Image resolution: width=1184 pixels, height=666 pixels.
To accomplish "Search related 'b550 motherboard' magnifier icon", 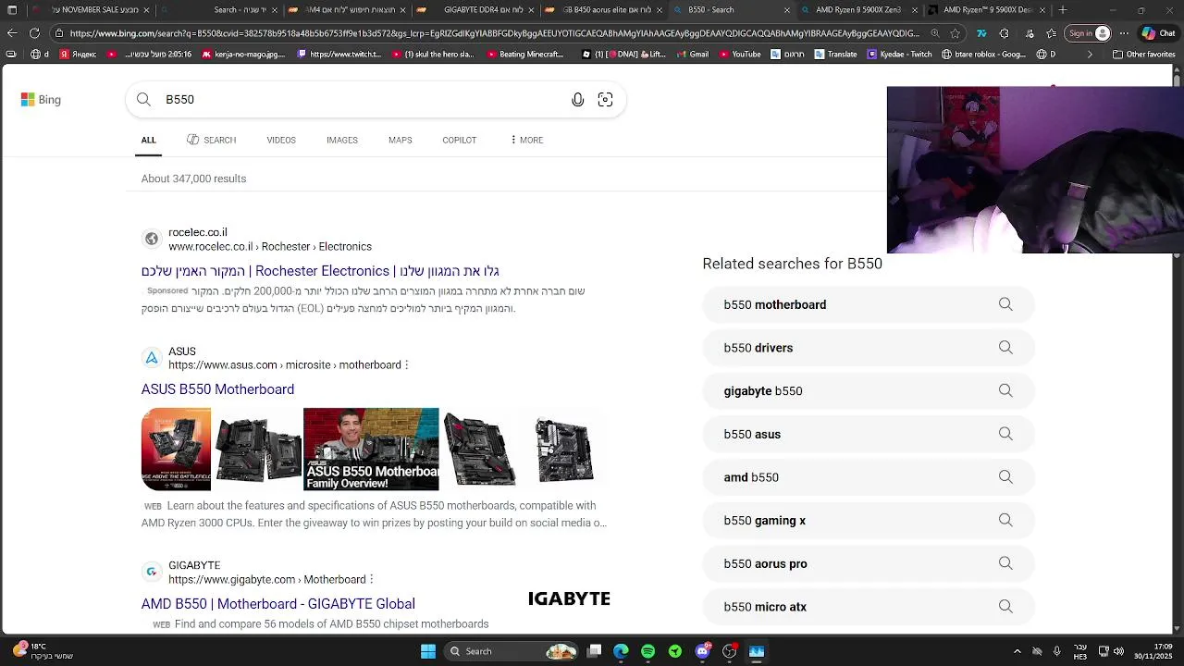I will tap(1005, 304).
